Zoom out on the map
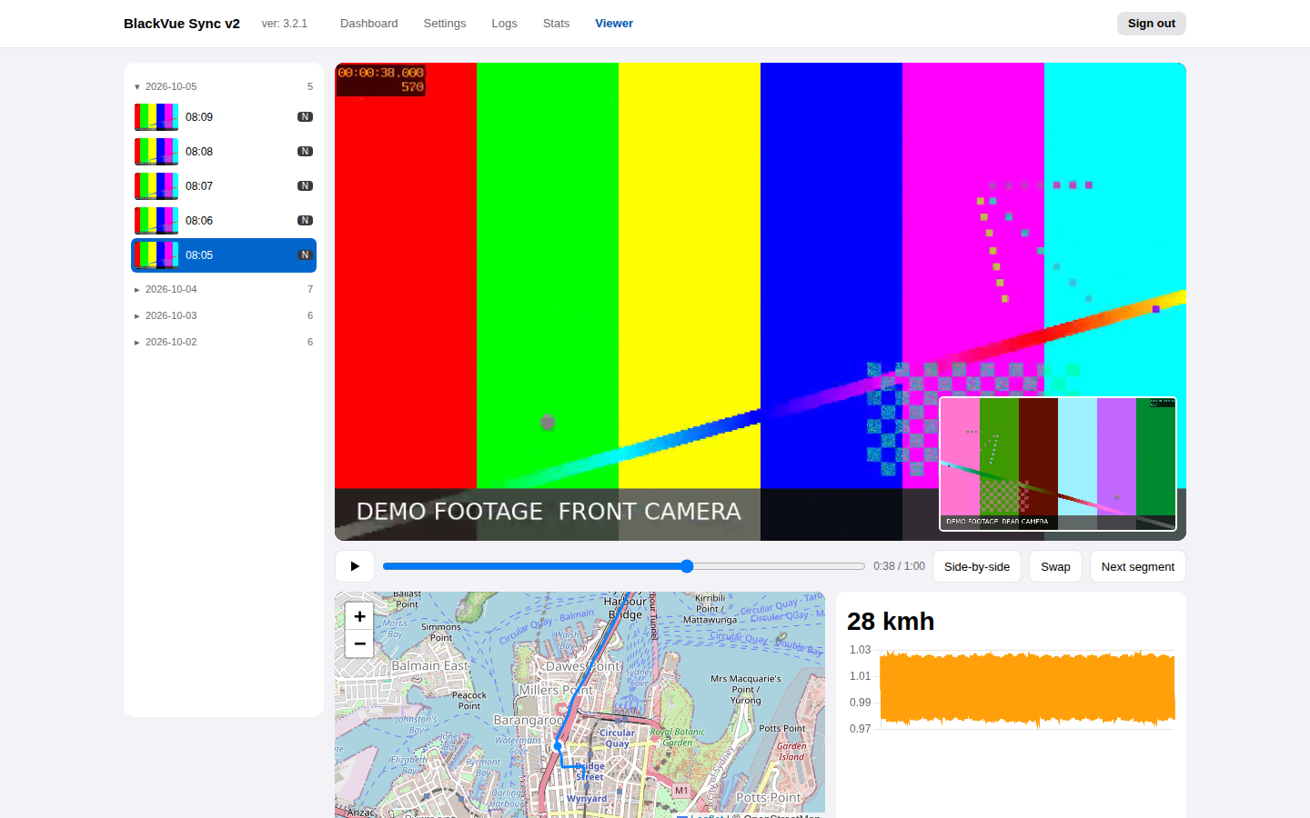The image size is (1310, 818). (x=359, y=643)
